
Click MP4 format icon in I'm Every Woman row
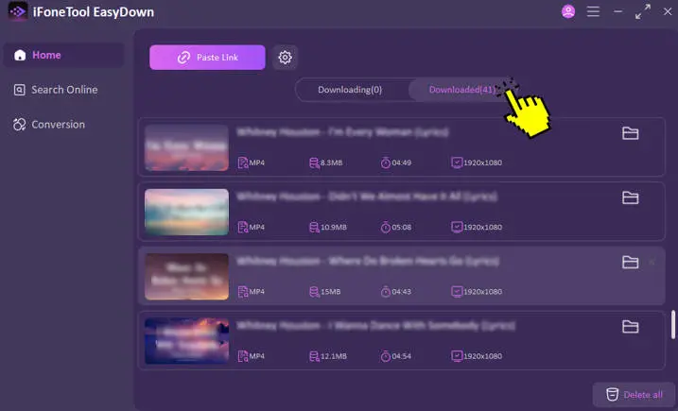243,163
